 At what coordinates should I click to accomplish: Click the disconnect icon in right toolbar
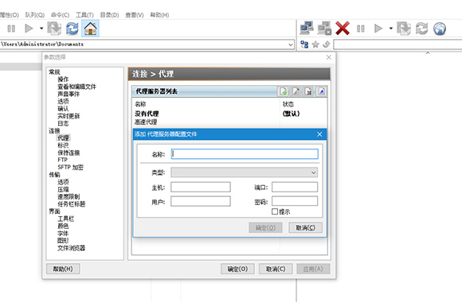pos(324,29)
